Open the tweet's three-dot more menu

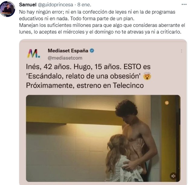coord(184,5)
